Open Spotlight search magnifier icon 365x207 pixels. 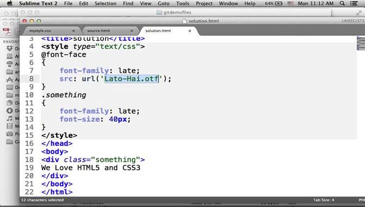pos(342,3)
